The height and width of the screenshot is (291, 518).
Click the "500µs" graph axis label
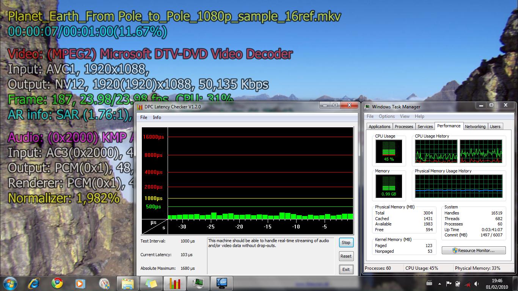click(154, 207)
